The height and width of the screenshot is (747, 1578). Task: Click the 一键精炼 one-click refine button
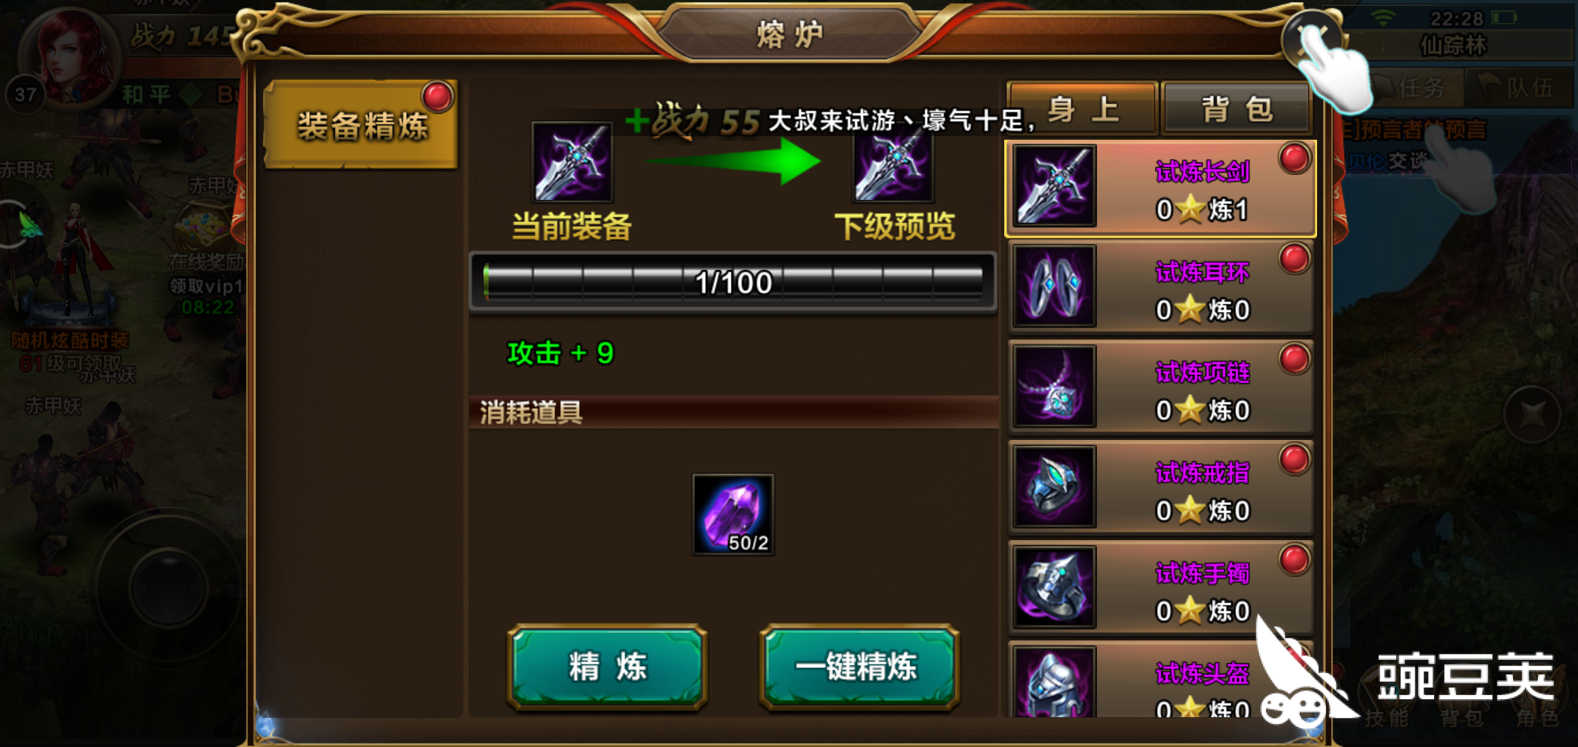[x=858, y=667]
